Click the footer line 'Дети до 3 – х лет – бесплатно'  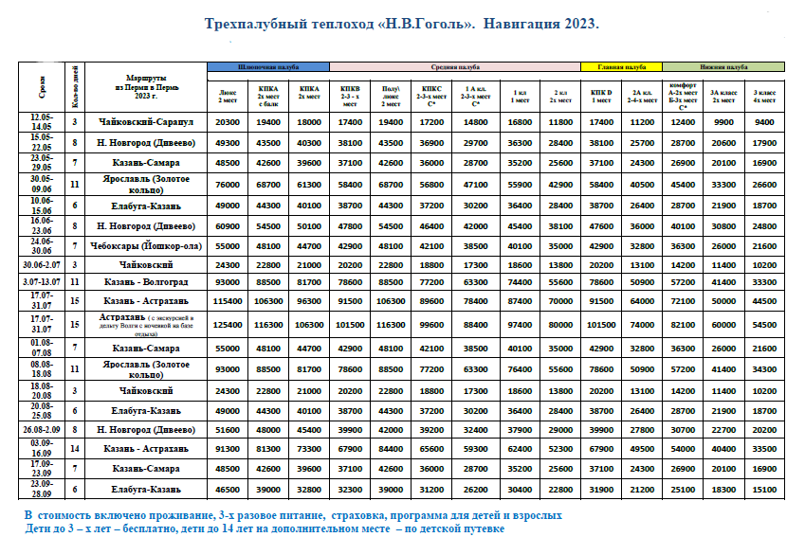265,528
